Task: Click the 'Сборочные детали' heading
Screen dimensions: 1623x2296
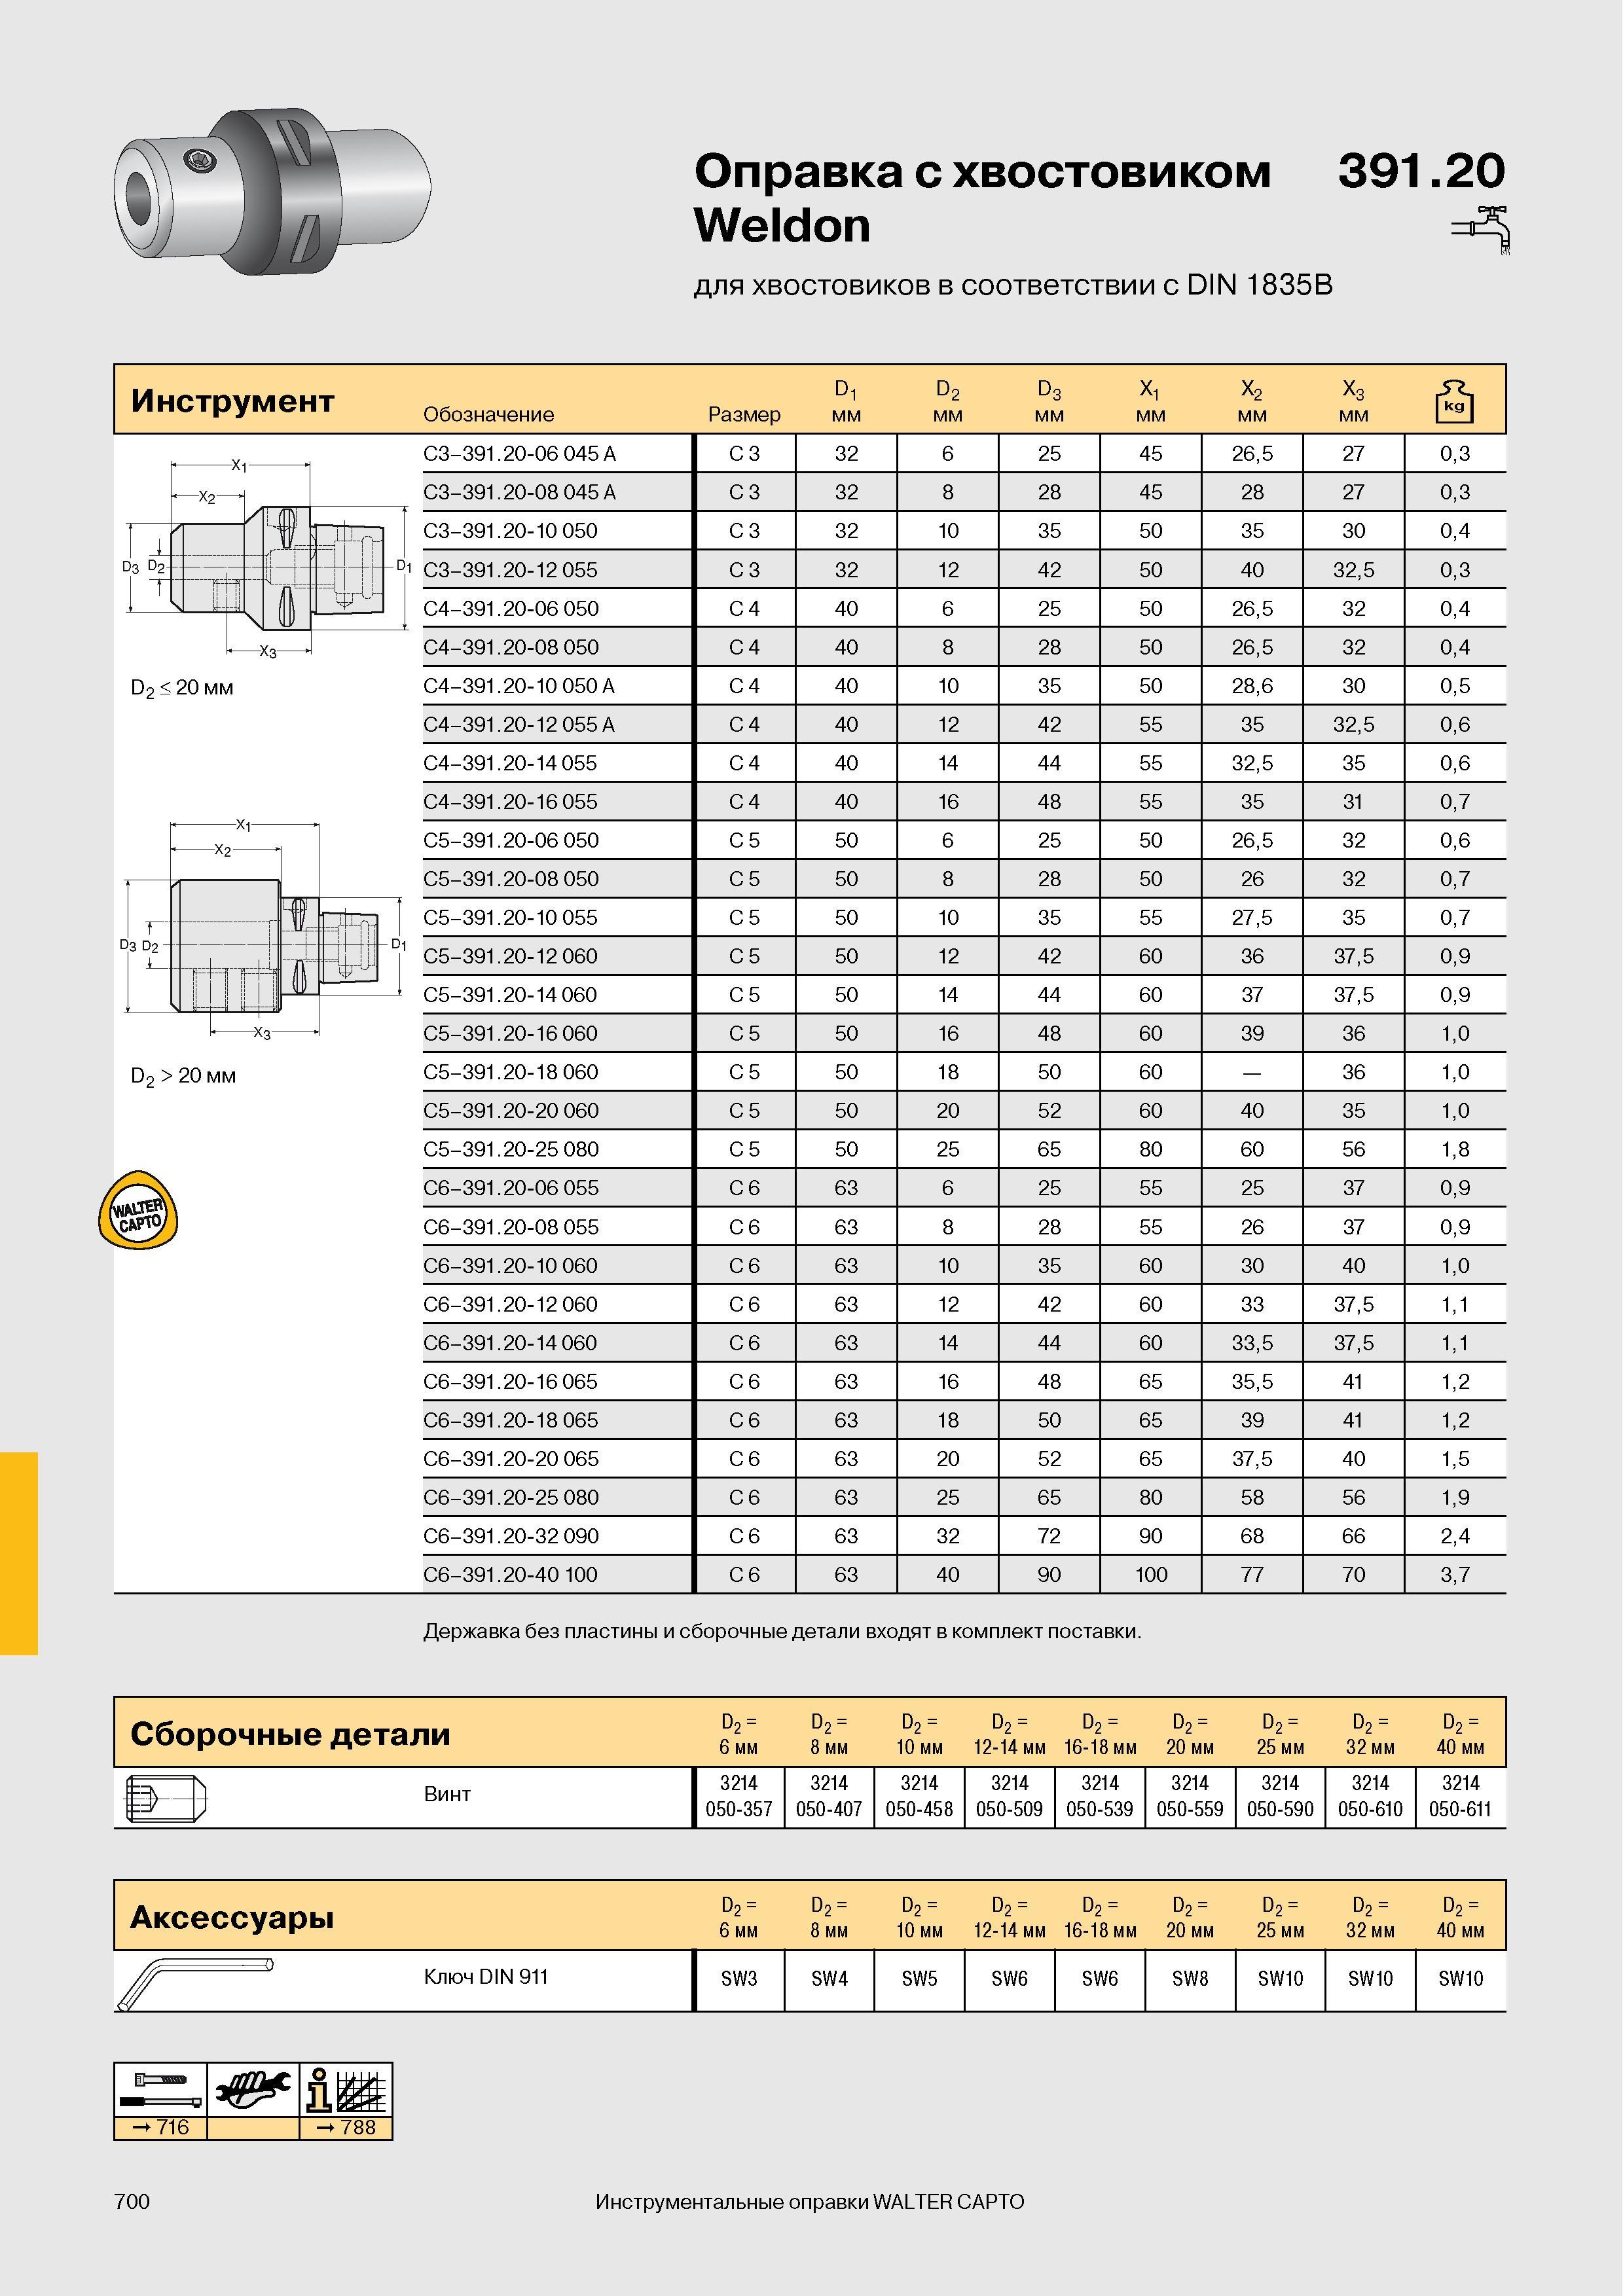Action: tap(290, 1734)
